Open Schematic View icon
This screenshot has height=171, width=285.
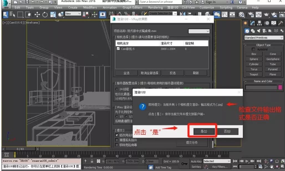coord(232,14)
